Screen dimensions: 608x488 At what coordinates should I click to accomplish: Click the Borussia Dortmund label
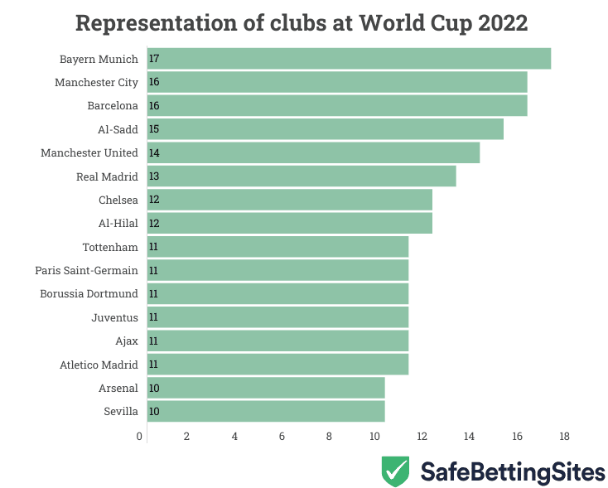(x=89, y=293)
